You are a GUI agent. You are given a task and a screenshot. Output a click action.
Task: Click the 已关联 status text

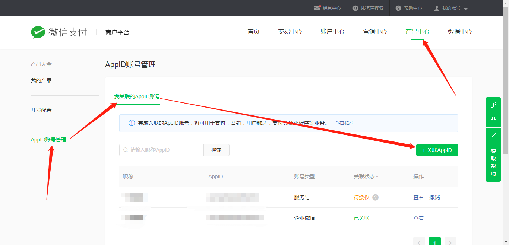click(x=361, y=218)
